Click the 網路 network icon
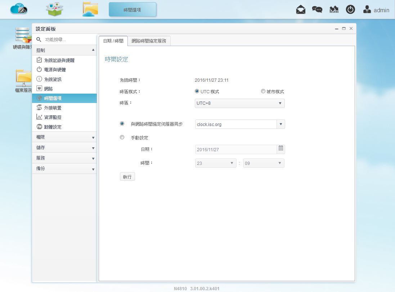The height and width of the screenshot is (292, 395). coord(39,89)
